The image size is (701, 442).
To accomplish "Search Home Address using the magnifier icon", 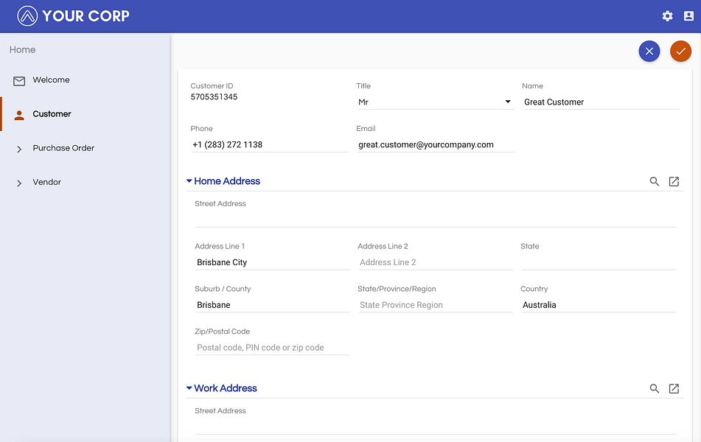I will pyautogui.click(x=654, y=181).
